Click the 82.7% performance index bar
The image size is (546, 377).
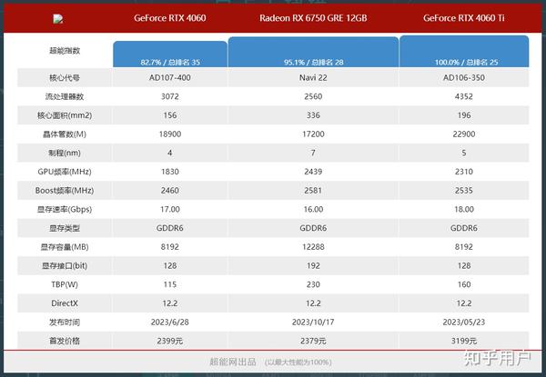coord(170,55)
